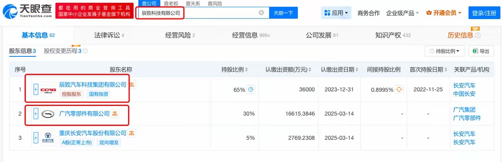Screen dimensions: 502x162
Task: Click the 天眼一下 search button
Action: point(283,13)
